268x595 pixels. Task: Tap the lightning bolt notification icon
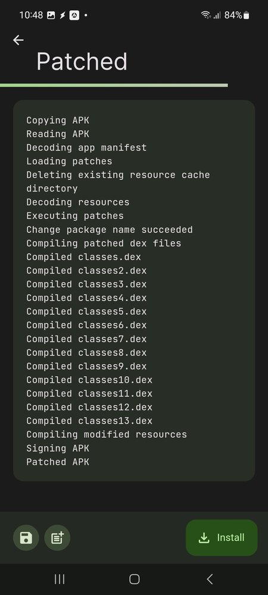pyautogui.click(x=63, y=15)
